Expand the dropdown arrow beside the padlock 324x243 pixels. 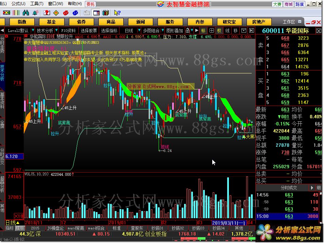coord(192,30)
